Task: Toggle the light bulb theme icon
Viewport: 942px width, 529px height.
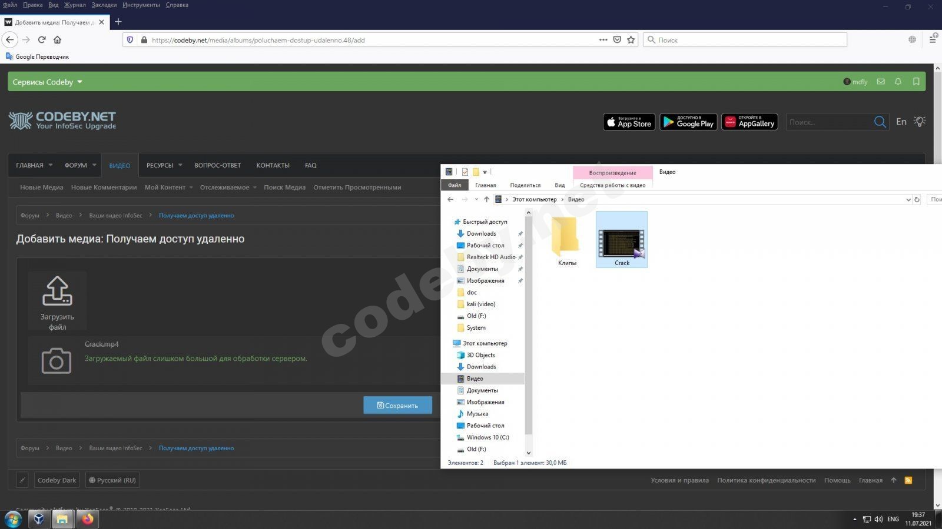Action: [x=919, y=121]
